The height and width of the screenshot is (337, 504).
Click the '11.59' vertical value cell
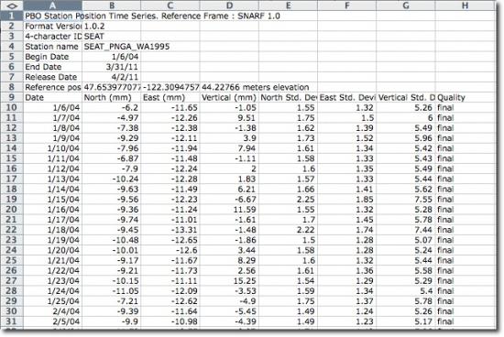click(x=229, y=210)
